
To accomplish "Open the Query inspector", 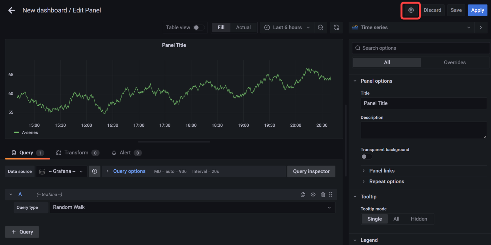I will [311, 171].
